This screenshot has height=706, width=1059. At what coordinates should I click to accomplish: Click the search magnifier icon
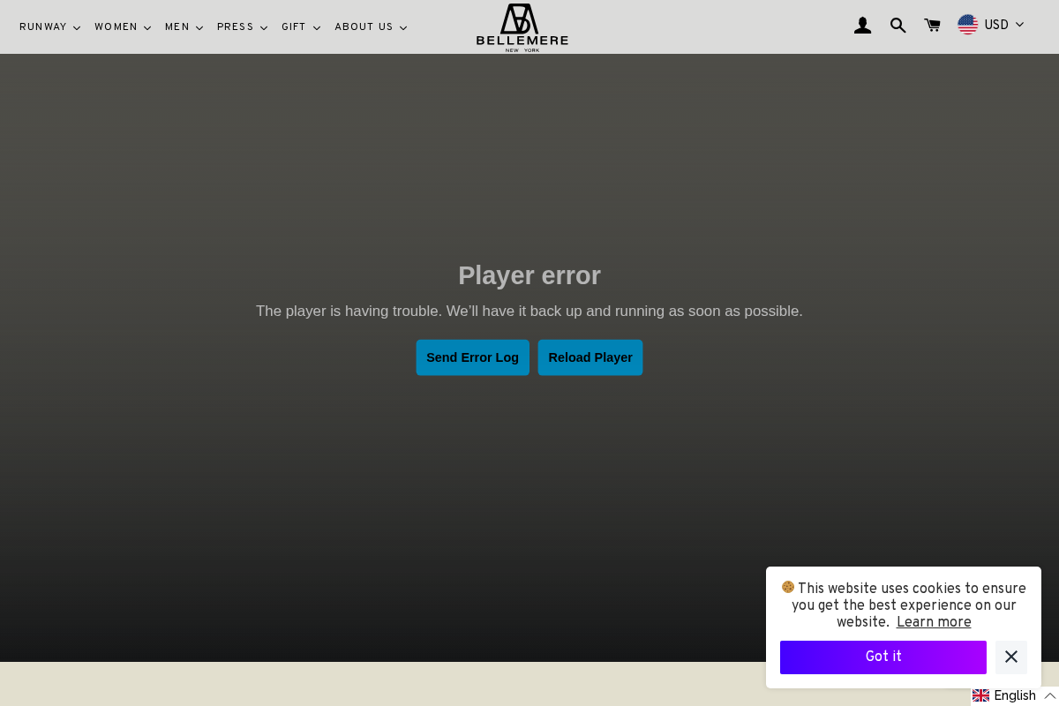pos(898,26)
